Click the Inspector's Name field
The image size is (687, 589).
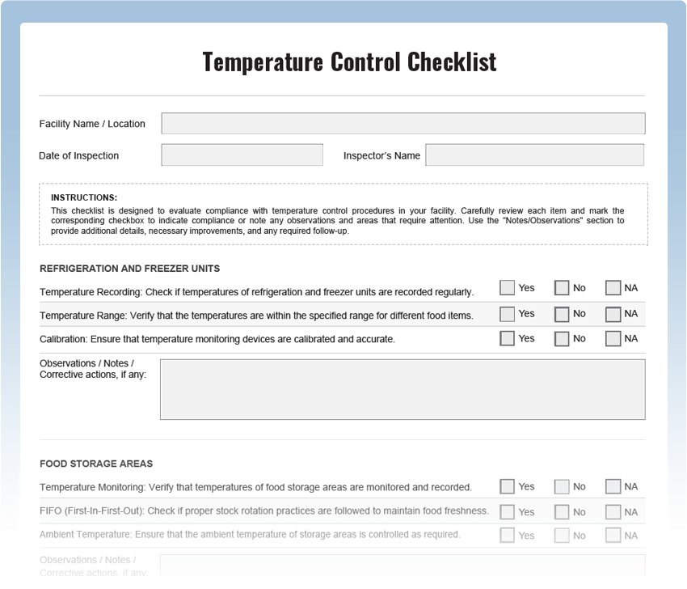click(x=534, y=155)
